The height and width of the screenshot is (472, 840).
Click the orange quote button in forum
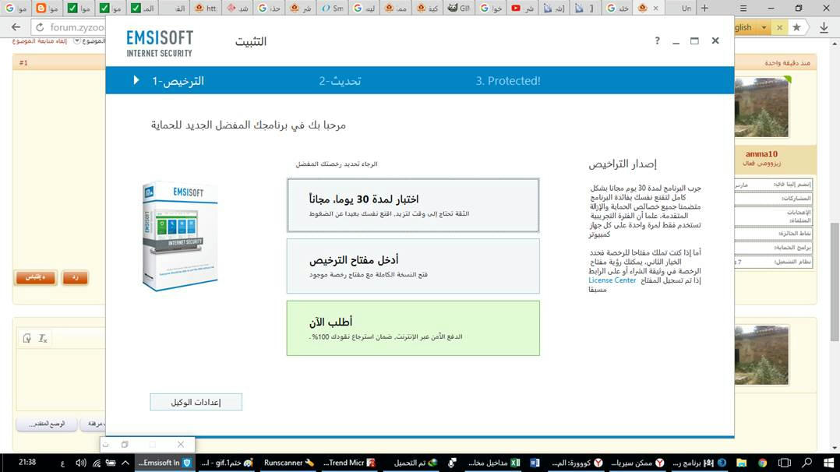point(35,277)
